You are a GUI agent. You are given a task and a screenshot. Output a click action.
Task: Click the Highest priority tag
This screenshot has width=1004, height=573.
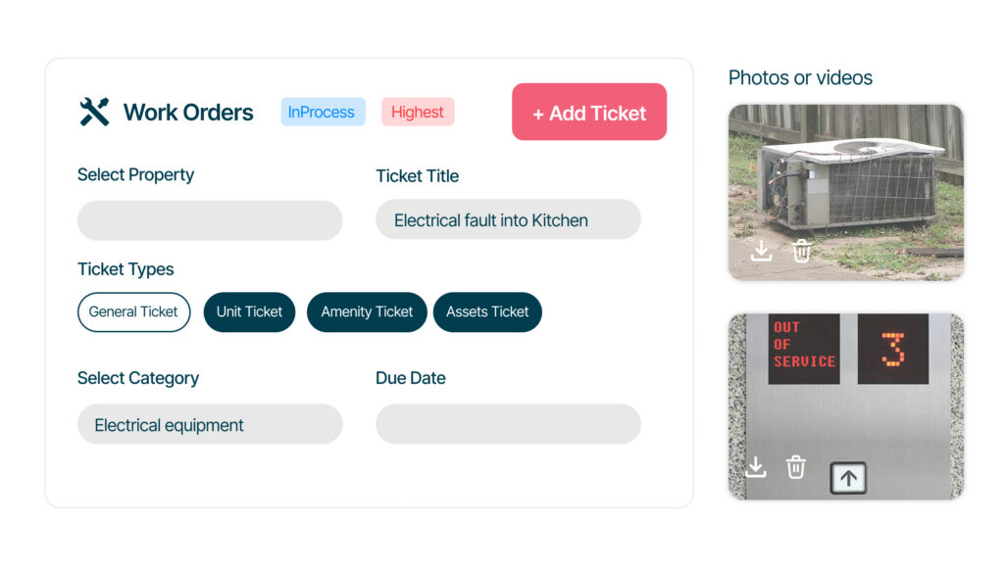tap(418, 113)
